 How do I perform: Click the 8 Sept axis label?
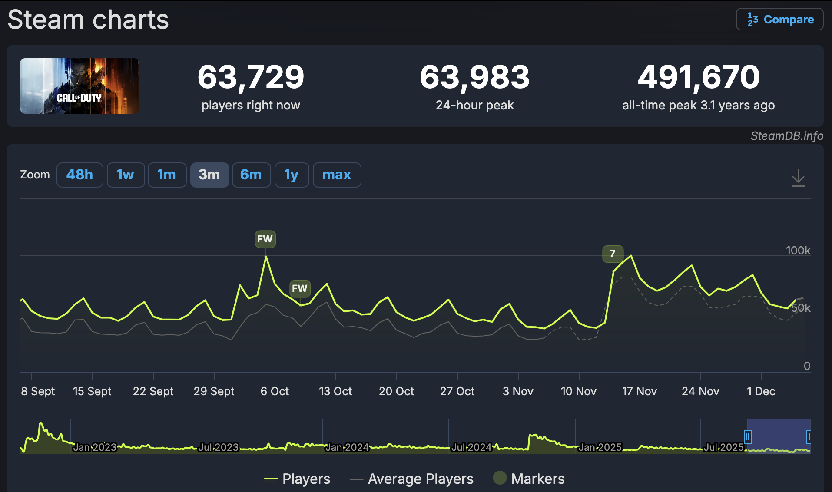tap(38, 391)
